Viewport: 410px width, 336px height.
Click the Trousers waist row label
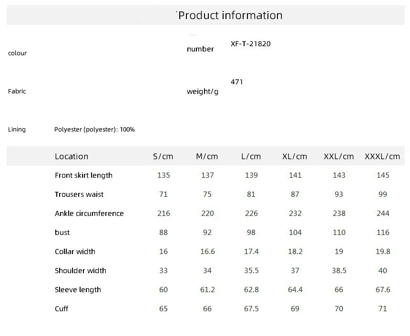tap(79, 194)
